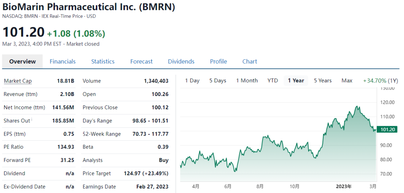Screen dimensions: 404x193
Task: Set chart range to 5 Days
Action: pyautogui.click(x=218, y=81)
